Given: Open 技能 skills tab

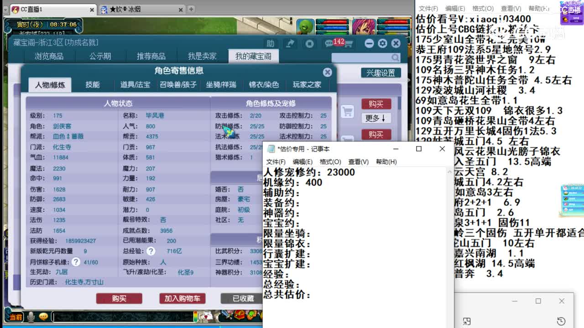Looking at the screenshot, I should click(93, 85).
